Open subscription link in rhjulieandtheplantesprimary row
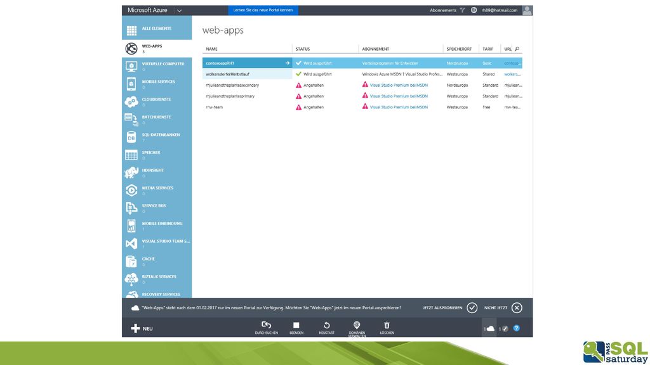The width and height of the screenshot is (650, 365). (399, 96)
